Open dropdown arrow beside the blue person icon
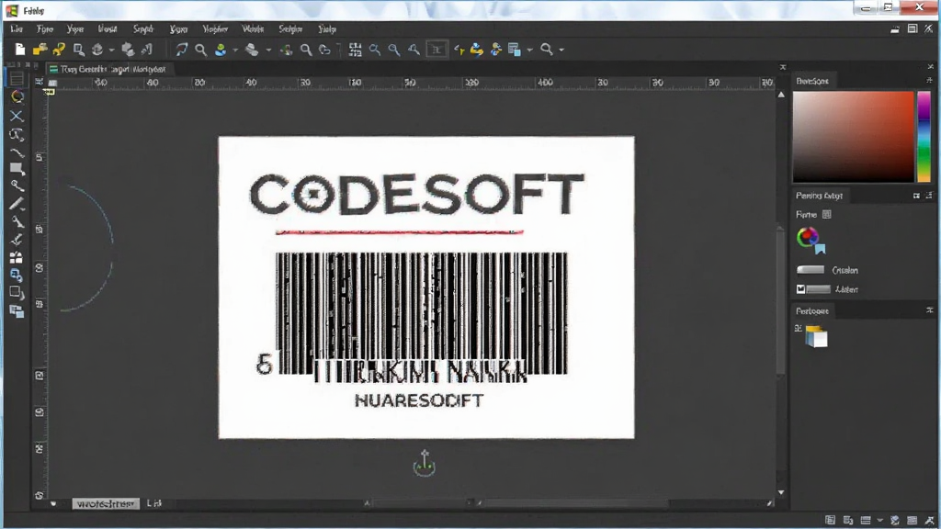941x529 pixels. pyautogui.click(x=235, y=50)
